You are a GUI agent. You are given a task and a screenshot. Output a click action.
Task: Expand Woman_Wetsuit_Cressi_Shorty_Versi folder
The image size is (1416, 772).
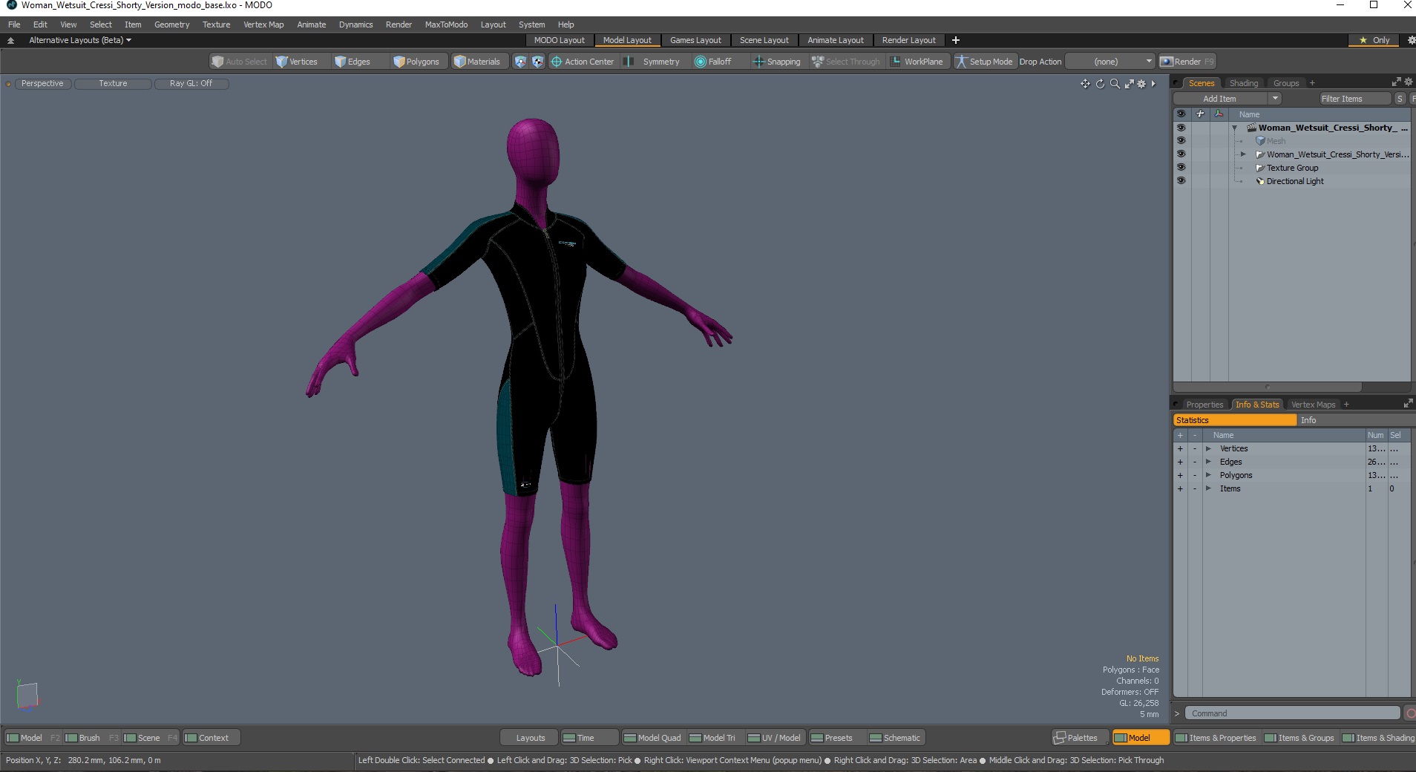1244,154
